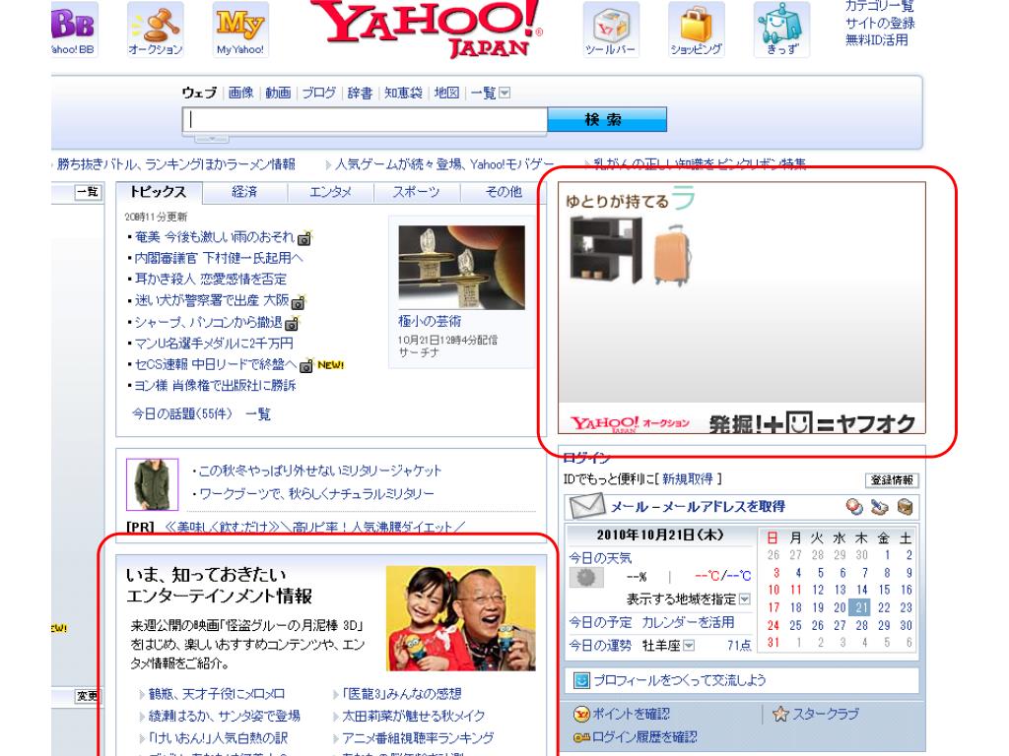Open the 牡羊座 zodiac dropdown arrow

point(689,646)
